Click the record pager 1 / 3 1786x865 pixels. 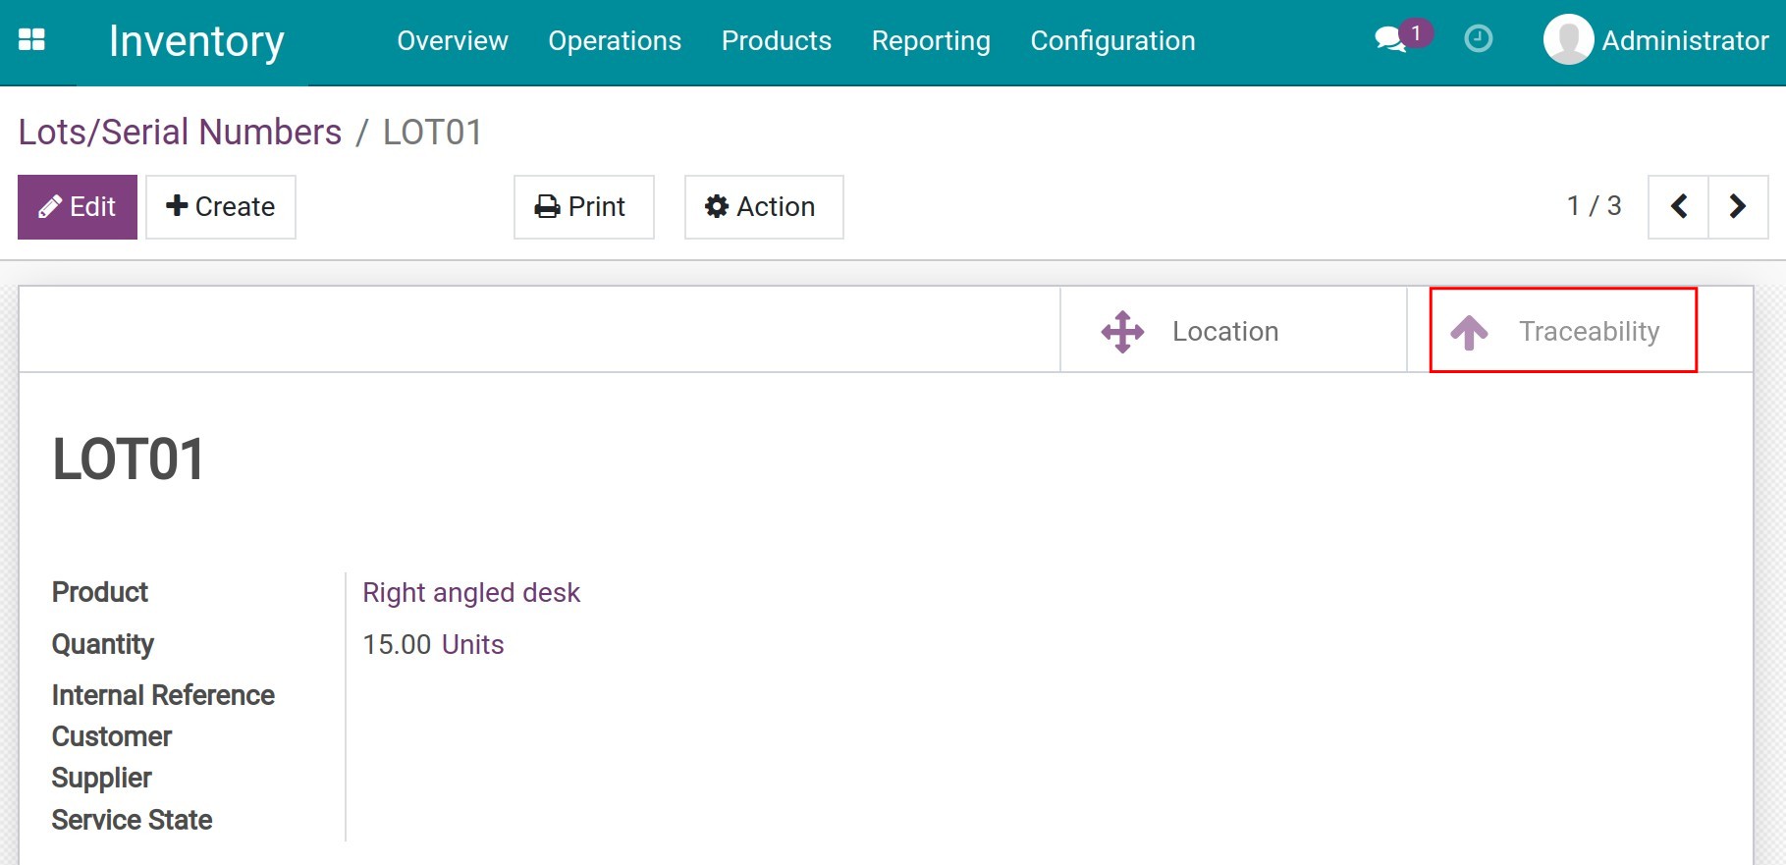pyautogui.click(x=1594, y=206)
